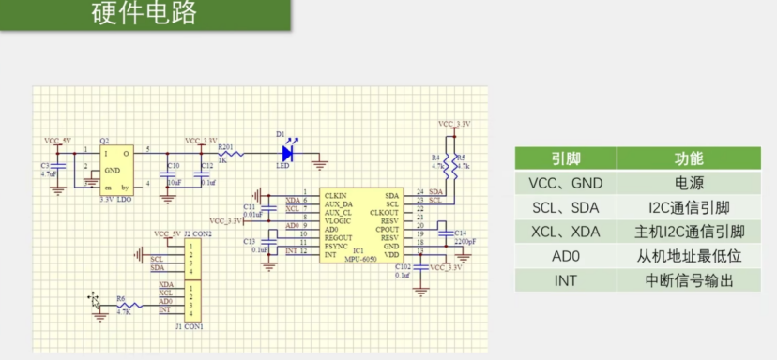Click the 'VCC_5V' label above capacitor C3
The image size is (777, 361).
coord(58,141)
